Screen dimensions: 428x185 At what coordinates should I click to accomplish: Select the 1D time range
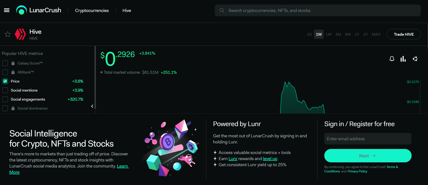(x=309, y=34)
